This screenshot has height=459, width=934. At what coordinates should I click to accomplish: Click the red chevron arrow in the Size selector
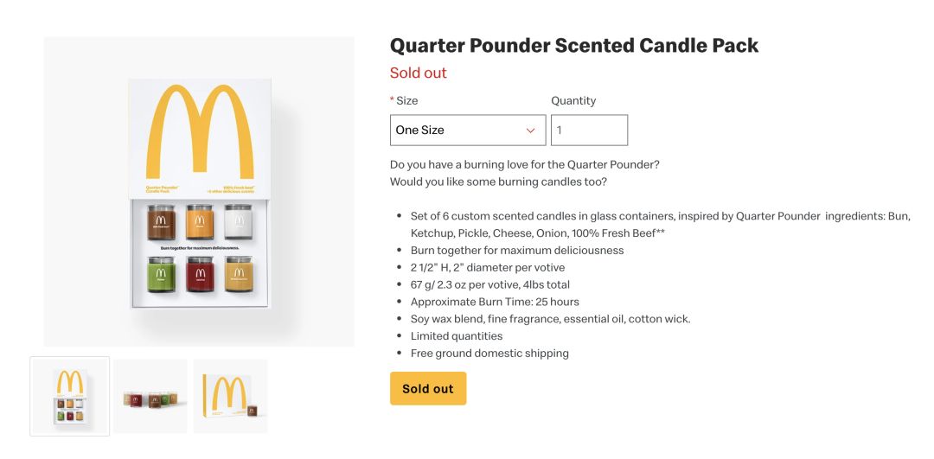[531, 131]
